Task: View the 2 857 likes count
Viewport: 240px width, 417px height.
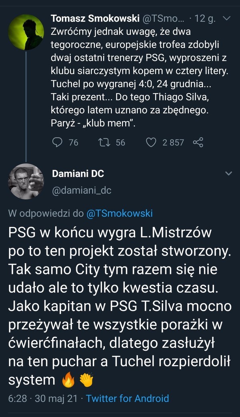Action: pos(173,142)
